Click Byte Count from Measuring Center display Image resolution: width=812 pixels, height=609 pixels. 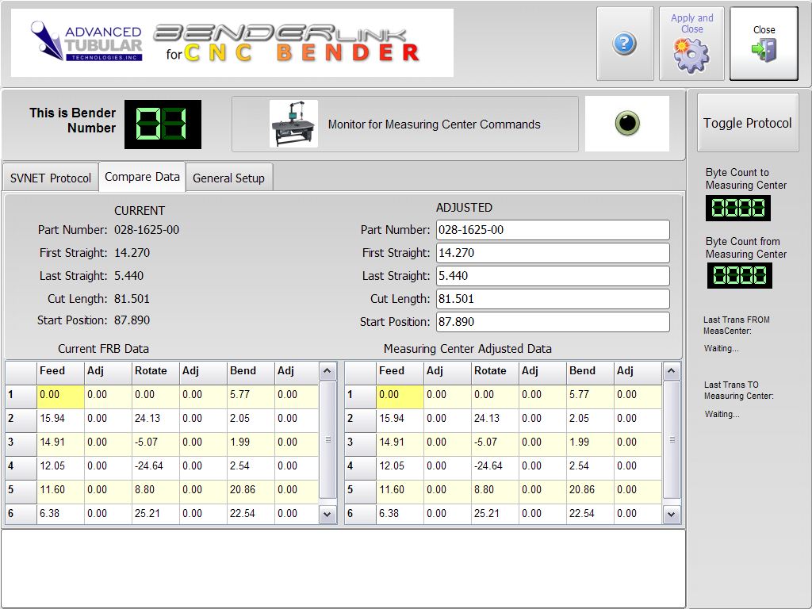tap(738, 276)
